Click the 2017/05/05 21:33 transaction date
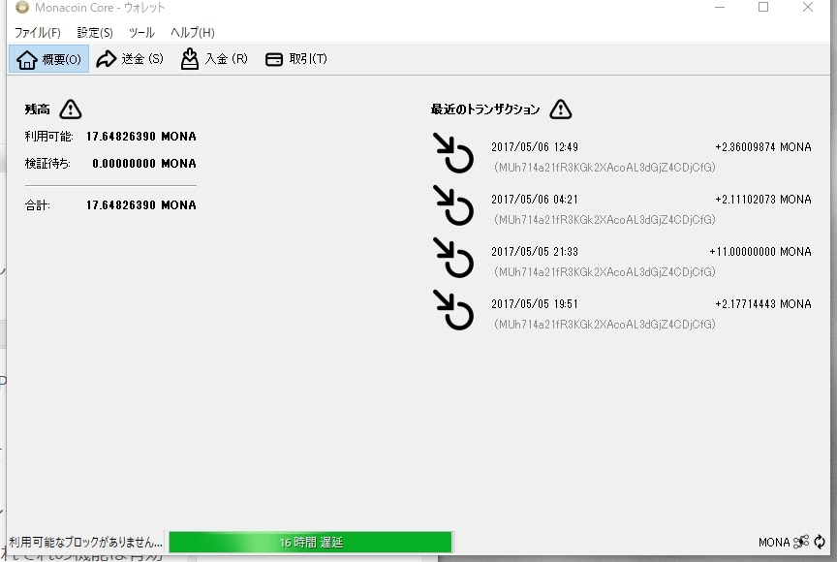This screenshot has height=562, width=837. (535, 251)
